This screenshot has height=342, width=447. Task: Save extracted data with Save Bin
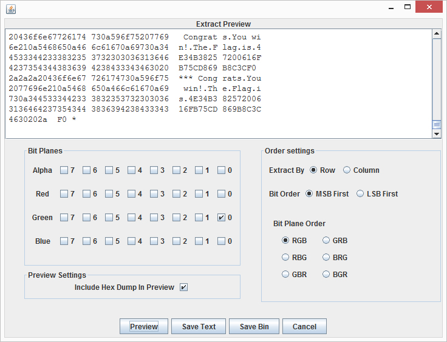(254, 327)
